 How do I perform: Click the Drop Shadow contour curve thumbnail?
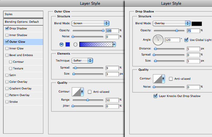[x=157, y=79]
